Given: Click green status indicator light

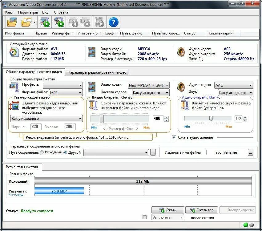Looking at the screenshot, I should pos(246,225).
